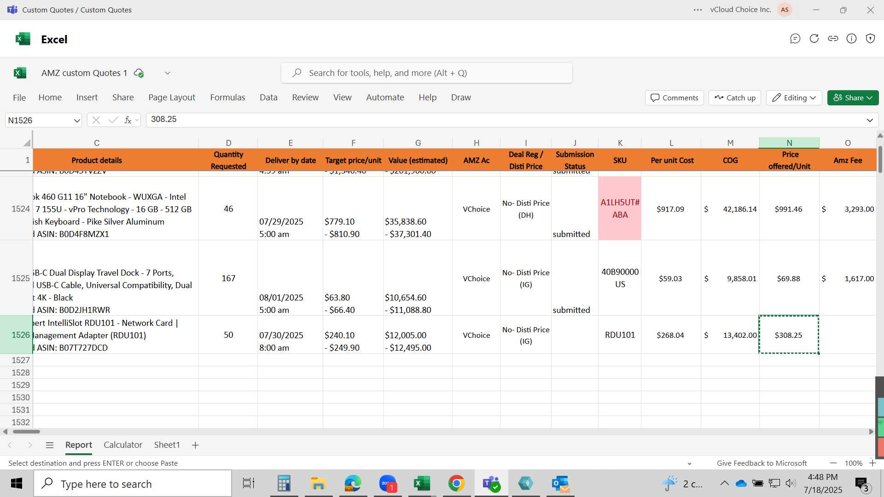
Task: Expand the status bar chevron
Action: coord(689,463)
